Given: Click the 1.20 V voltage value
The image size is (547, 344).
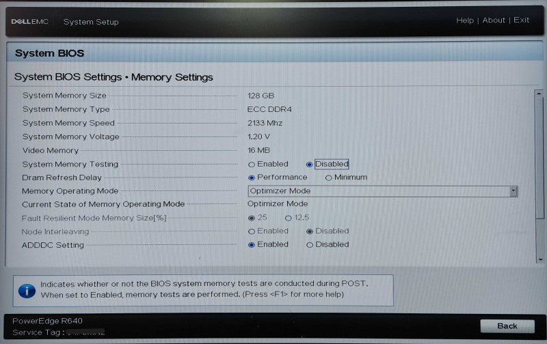Looking at the screenshot, I should click(258, 137).
